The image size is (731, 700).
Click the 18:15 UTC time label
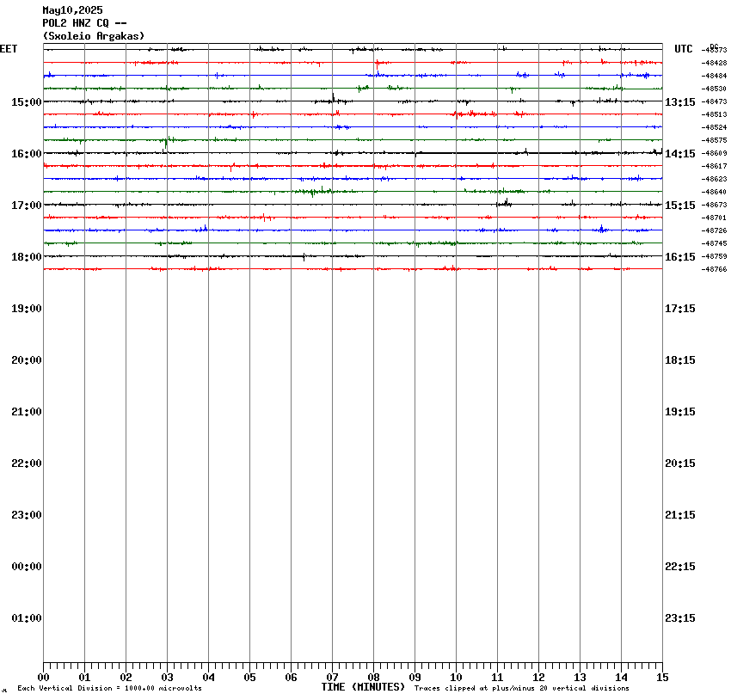click(679, 360)
